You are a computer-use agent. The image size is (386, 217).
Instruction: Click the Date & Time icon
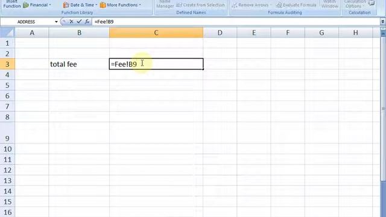(x=66, y=5)
